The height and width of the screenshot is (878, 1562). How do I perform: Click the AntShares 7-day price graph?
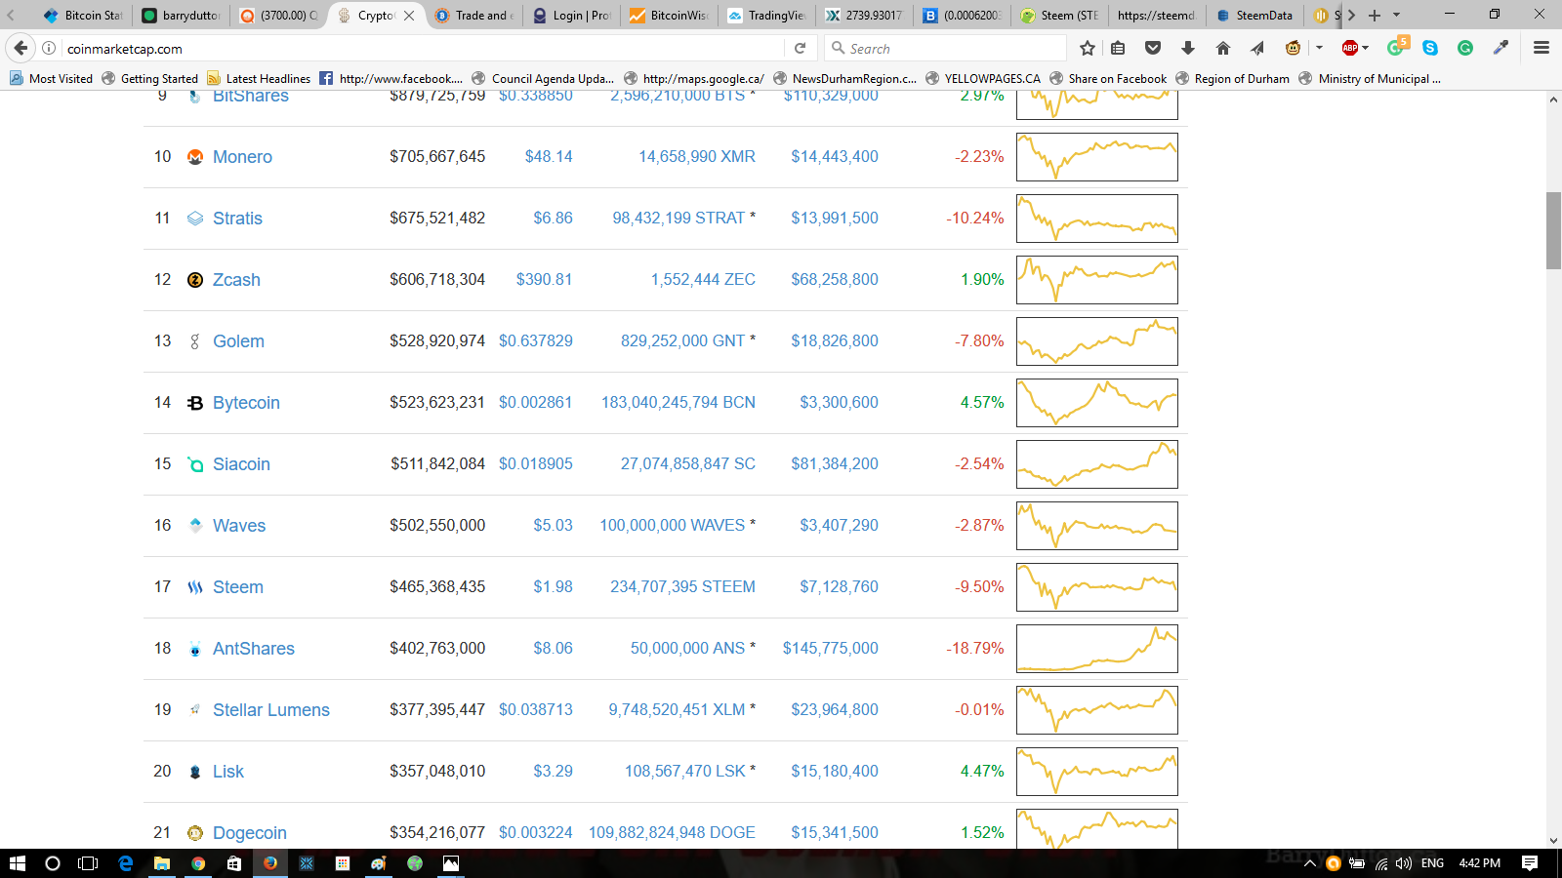coord(1097,649)
